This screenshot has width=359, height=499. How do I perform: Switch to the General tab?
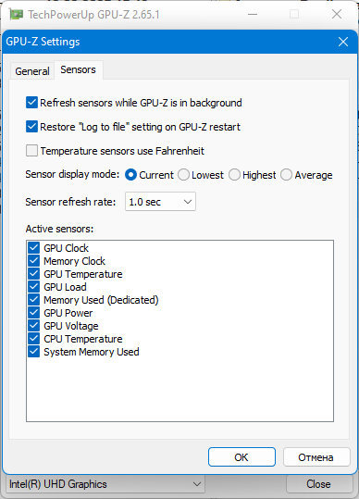(x=32, y=71)
